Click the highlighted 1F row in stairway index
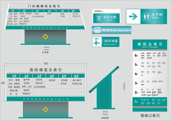Viewport: 172px width, 121px height. point(150,102)
